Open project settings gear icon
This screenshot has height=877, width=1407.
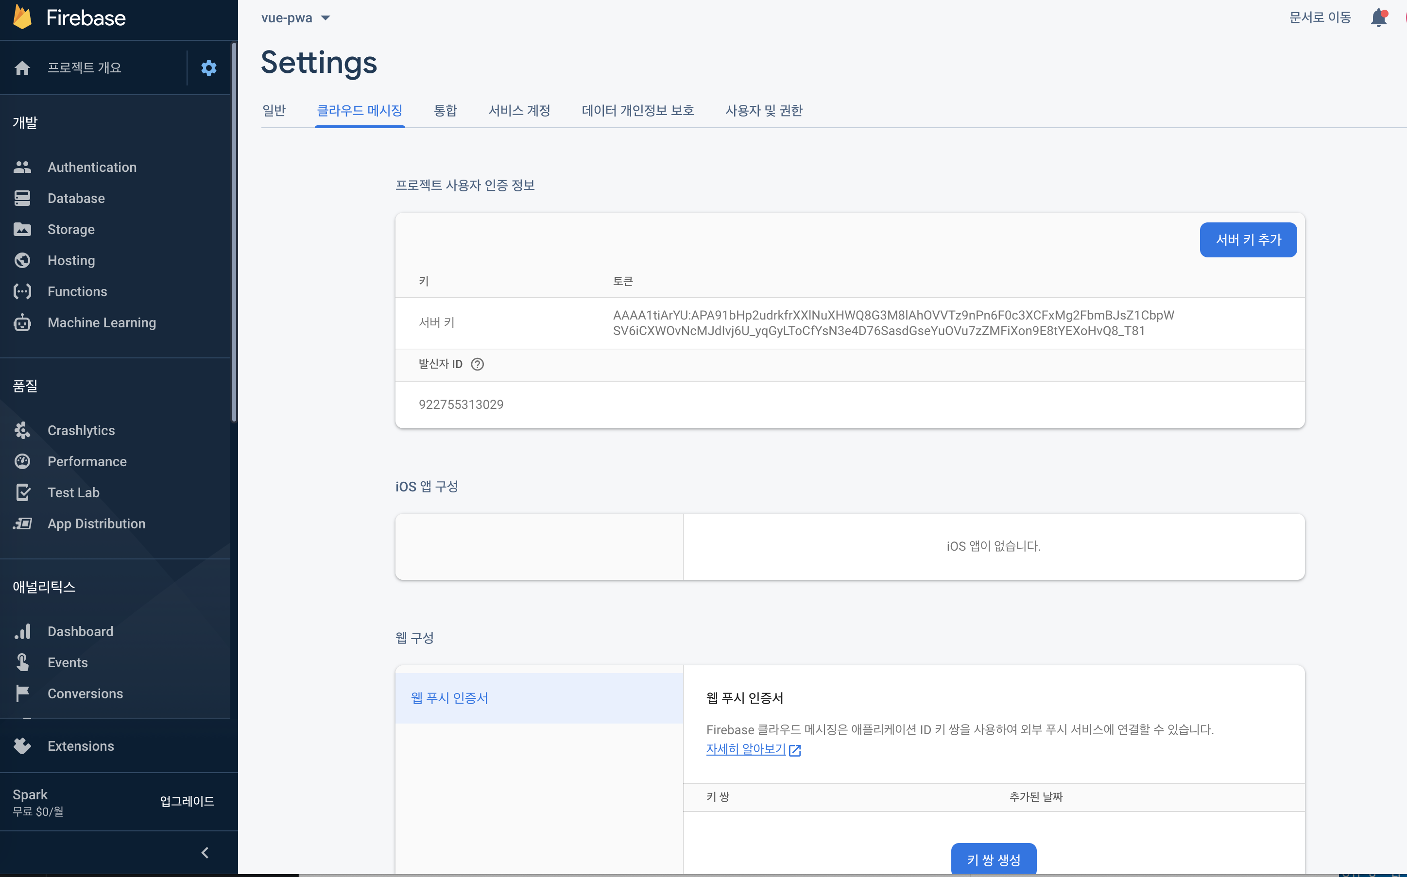click(209, 68)
